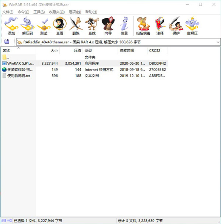
Task: Click the date 2020-06-30 cell
Action: pyautogui.click(x=133, y=63)
